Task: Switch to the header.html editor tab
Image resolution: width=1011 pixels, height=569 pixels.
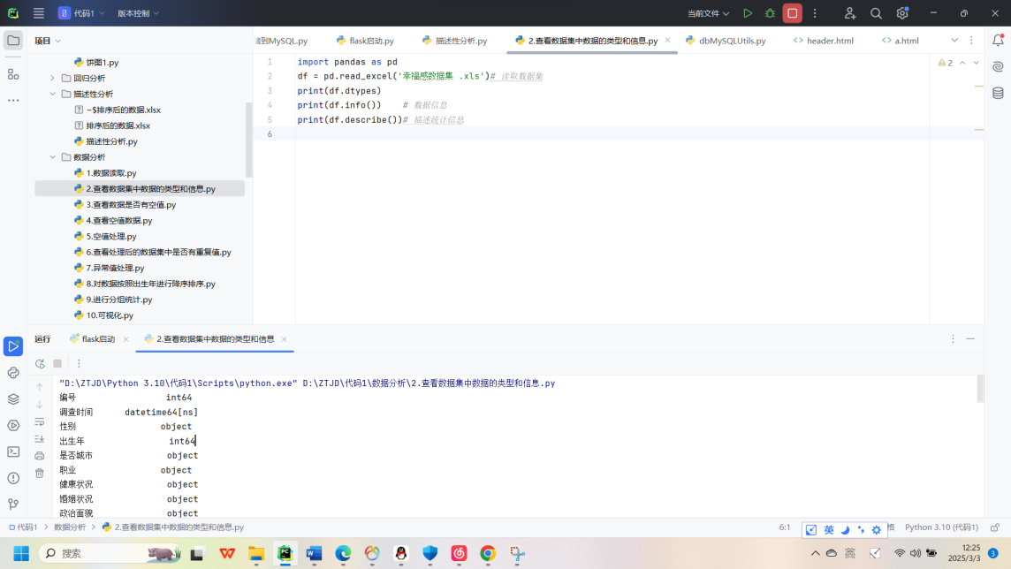Action: (824, 41)
